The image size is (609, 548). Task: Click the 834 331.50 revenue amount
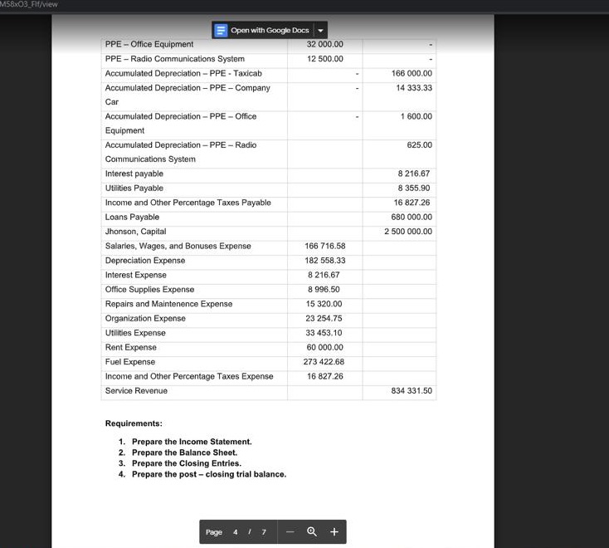(x=412, y=390)
